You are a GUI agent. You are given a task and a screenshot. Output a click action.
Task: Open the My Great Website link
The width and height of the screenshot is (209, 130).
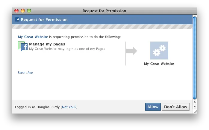[x=33, y=37]
